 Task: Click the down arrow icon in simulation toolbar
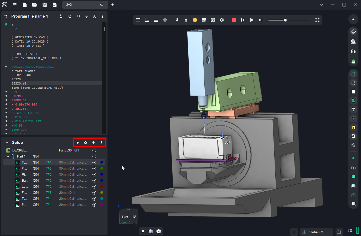coord(177,20)
